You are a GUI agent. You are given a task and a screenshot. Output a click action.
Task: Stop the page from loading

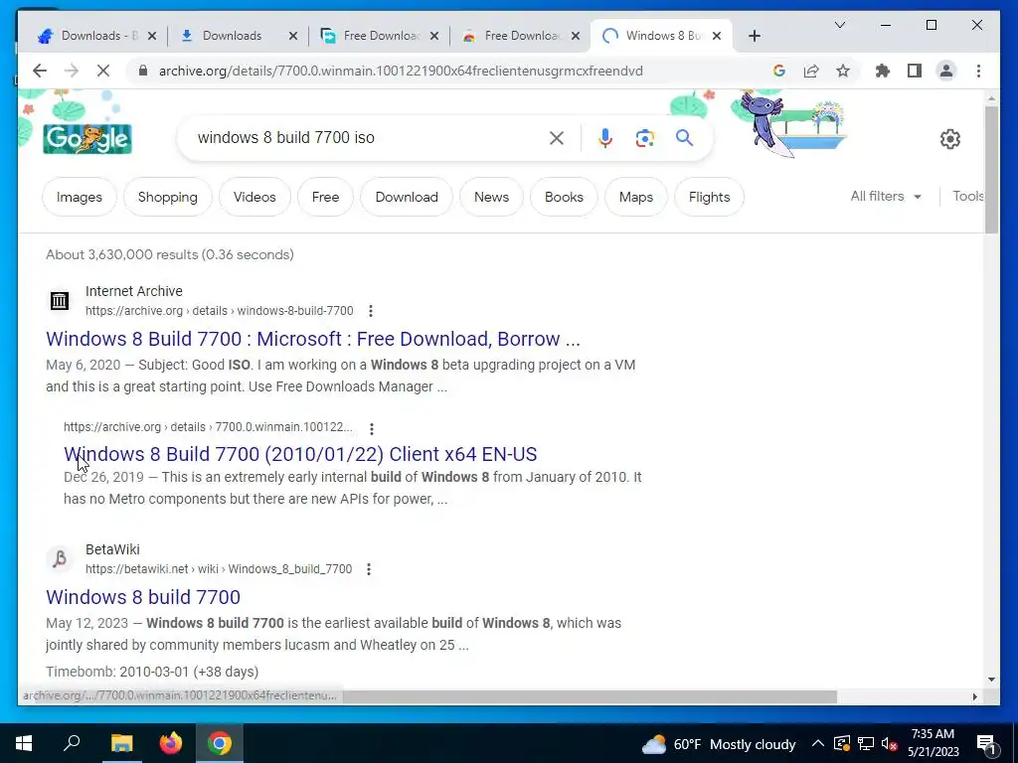click(103, 71)
